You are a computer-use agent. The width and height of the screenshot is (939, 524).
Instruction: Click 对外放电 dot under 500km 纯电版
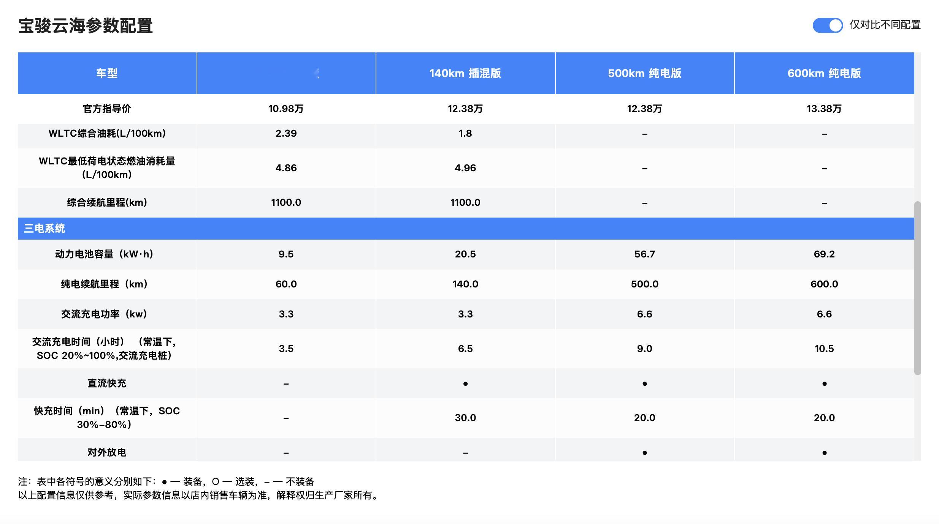click(x=645, y=453)
